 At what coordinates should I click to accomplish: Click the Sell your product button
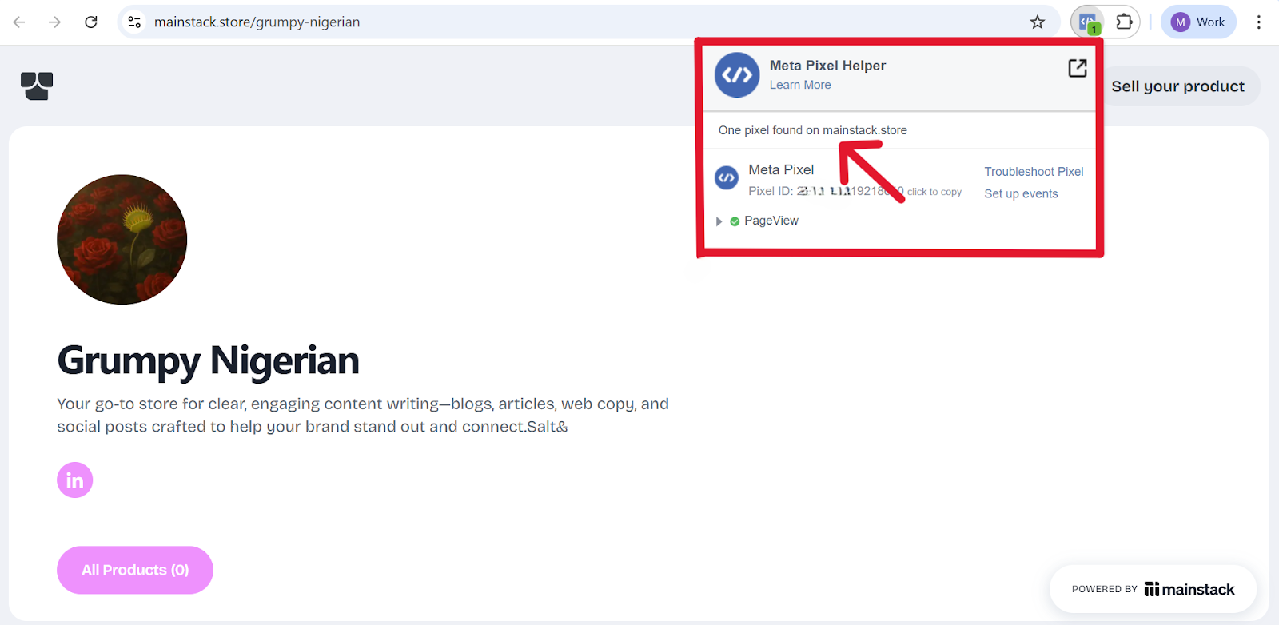tap(1178, 86)
